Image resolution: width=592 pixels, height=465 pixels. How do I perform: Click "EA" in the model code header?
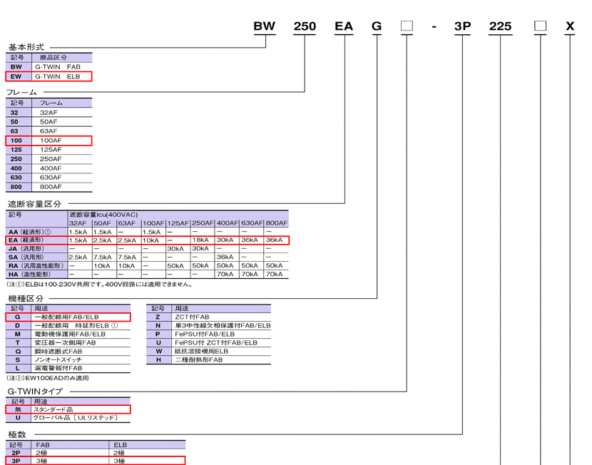344,26
